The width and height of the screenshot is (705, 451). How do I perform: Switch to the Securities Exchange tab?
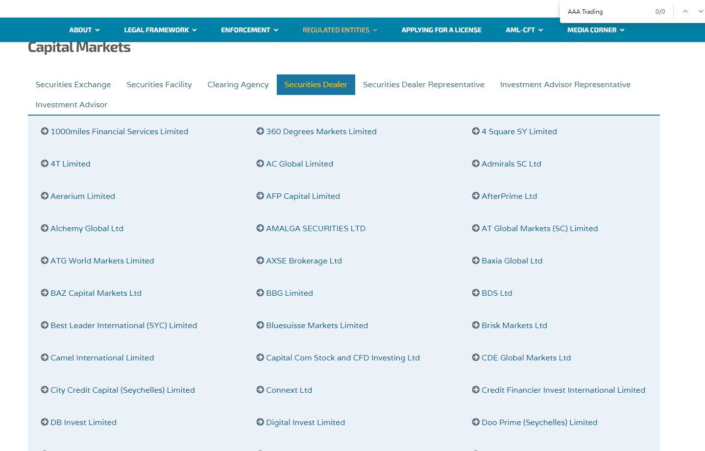click(73, 85)
